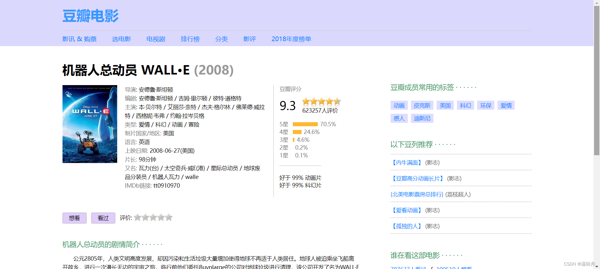Screen dimensions: 600x269
Task: Go to the 选电影 nav tab
Action: coord(122,39)
